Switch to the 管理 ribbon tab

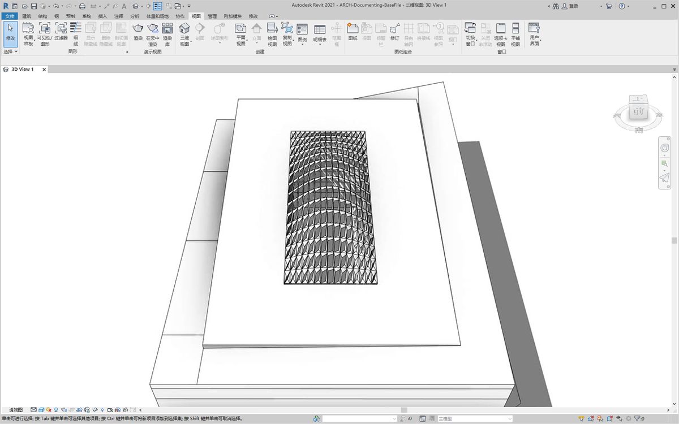coord(212,16)
